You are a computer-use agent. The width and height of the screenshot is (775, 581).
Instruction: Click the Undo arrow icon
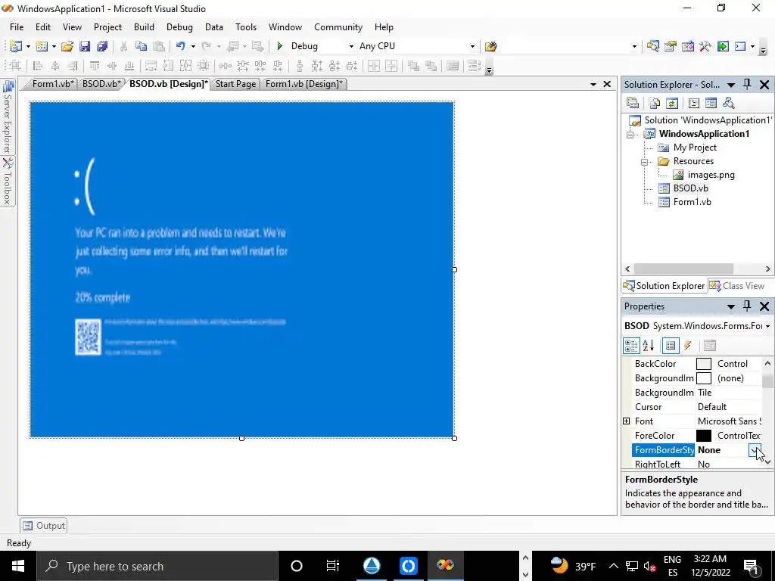click(x=180, y=46)
